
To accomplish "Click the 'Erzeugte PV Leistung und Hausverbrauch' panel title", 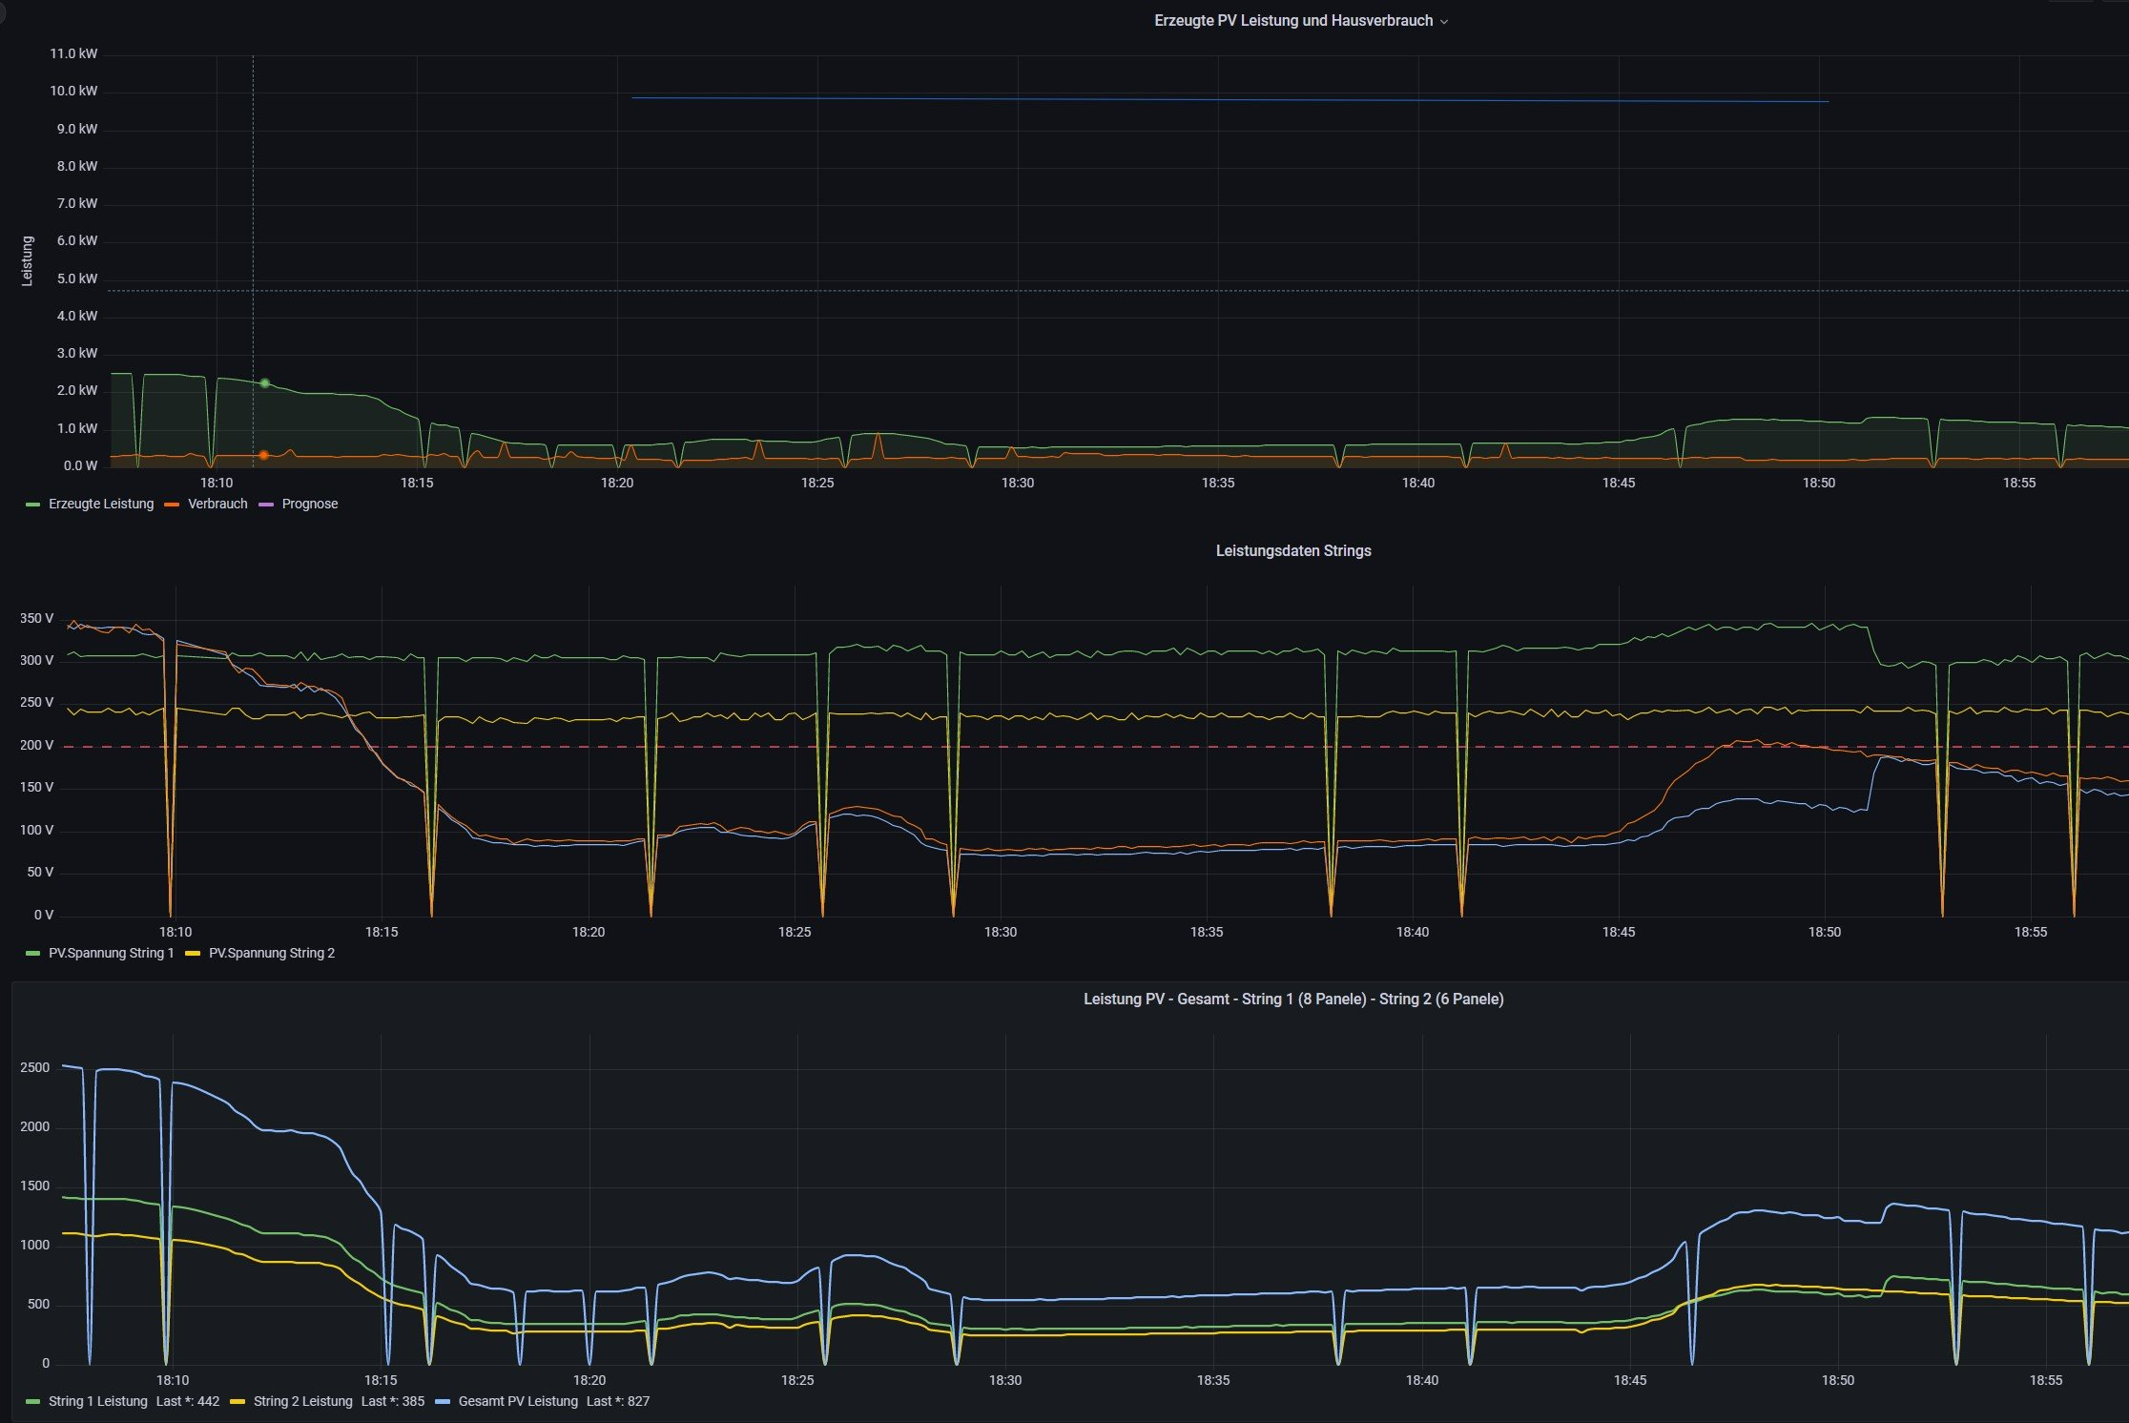I will 1292,21.
